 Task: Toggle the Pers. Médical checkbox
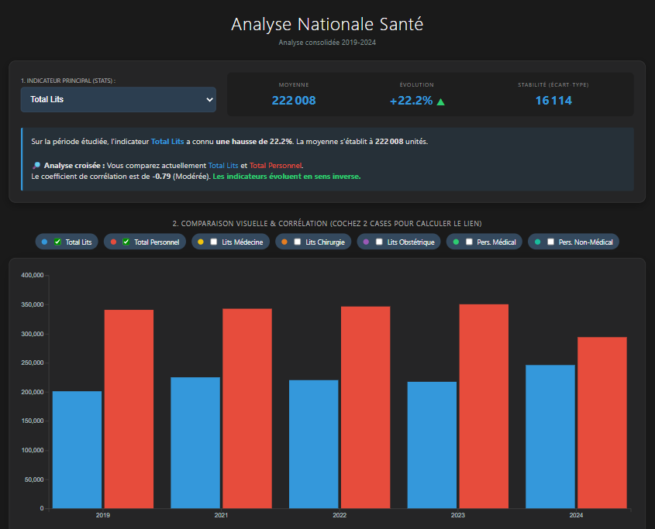pos(469,242)
